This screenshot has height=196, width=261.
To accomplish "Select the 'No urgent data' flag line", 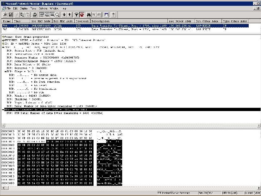I will [33, 75].
